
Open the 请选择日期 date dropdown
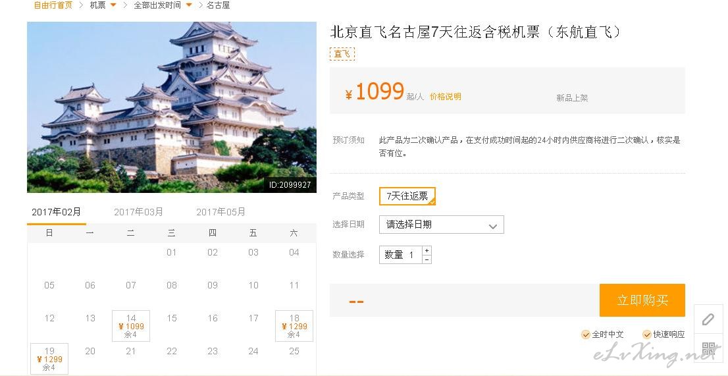tap(441, 225)
